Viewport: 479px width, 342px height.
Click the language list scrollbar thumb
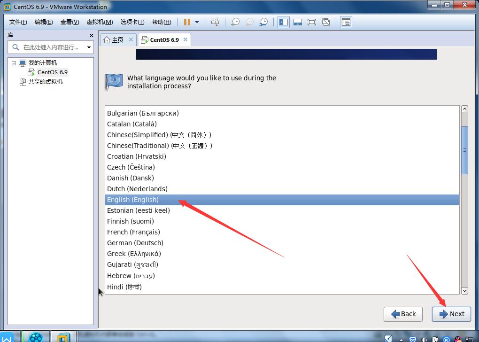pos(464,150)
